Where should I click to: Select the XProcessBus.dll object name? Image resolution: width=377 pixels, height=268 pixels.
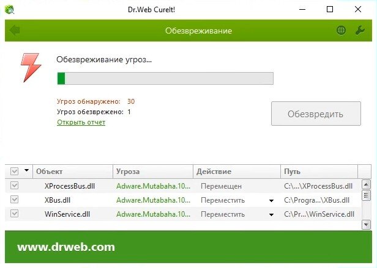70,186
